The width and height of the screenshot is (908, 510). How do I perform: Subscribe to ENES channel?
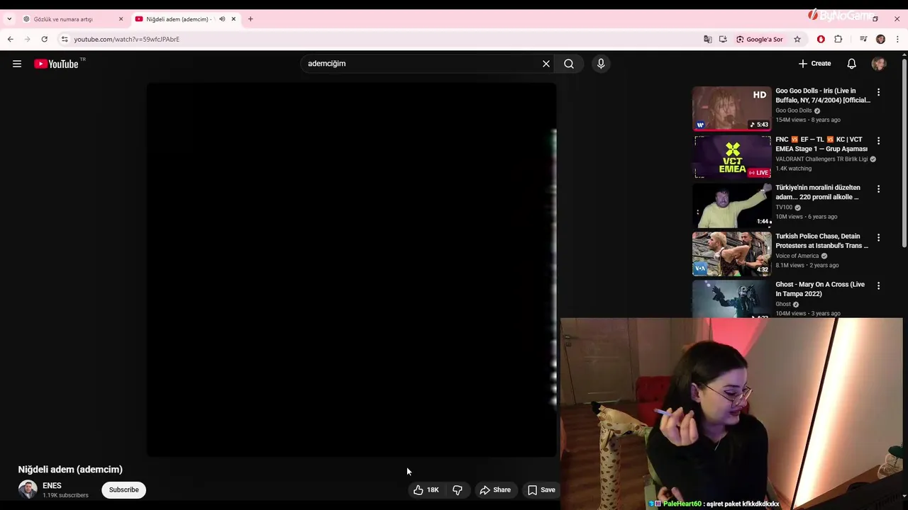click(123, 489)
